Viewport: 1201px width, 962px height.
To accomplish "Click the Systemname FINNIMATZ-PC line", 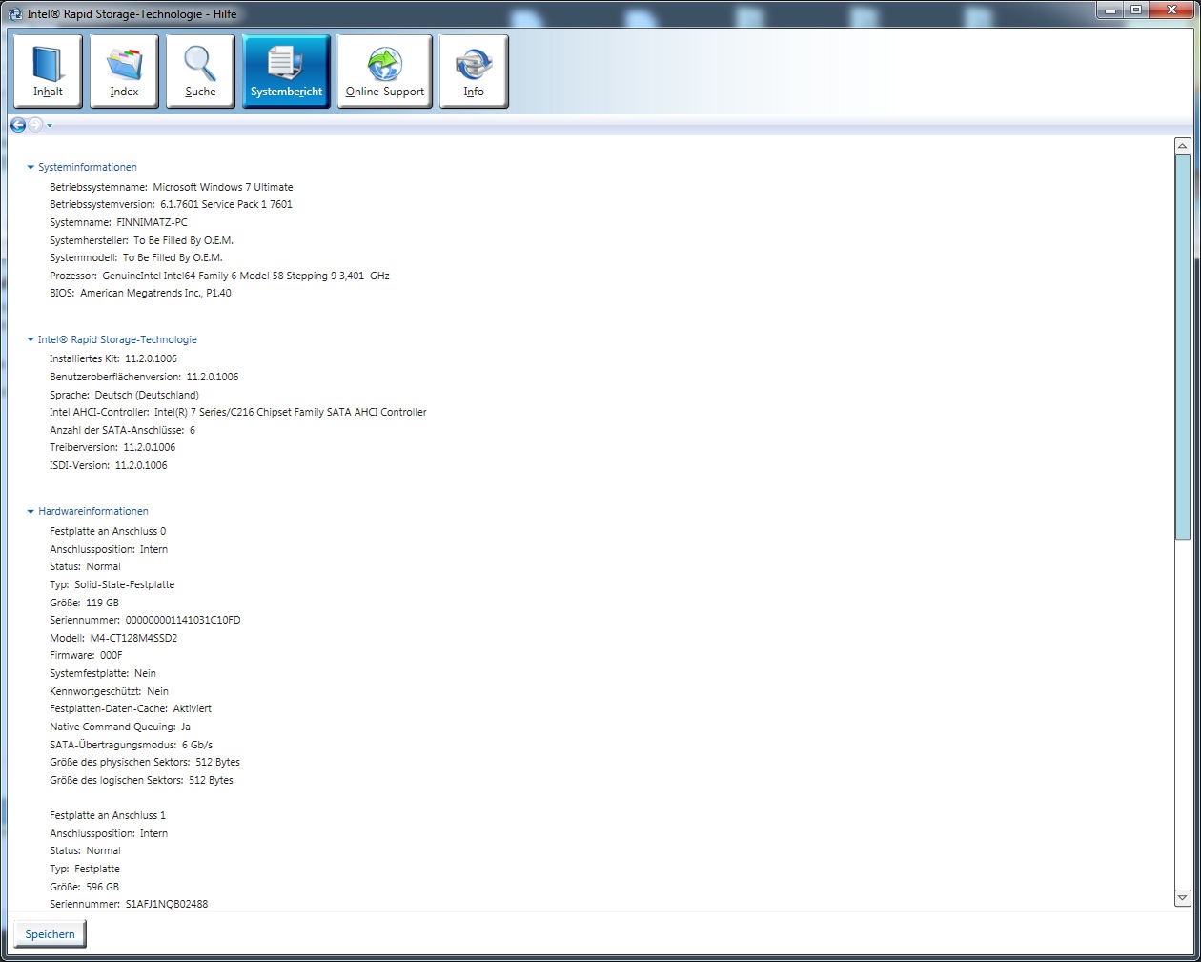I will [x=119, y=222].
